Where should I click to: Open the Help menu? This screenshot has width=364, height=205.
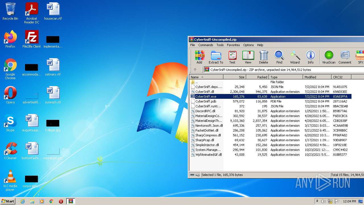pos(260,45)
